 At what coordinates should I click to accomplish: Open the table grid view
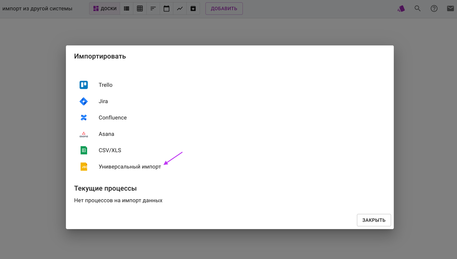(x=140, y=8)
